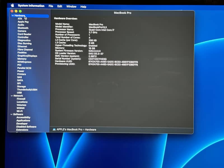224x168 pixels.
Task: Select Memory in the Hardware list
Action: click(x=22, y=59)
